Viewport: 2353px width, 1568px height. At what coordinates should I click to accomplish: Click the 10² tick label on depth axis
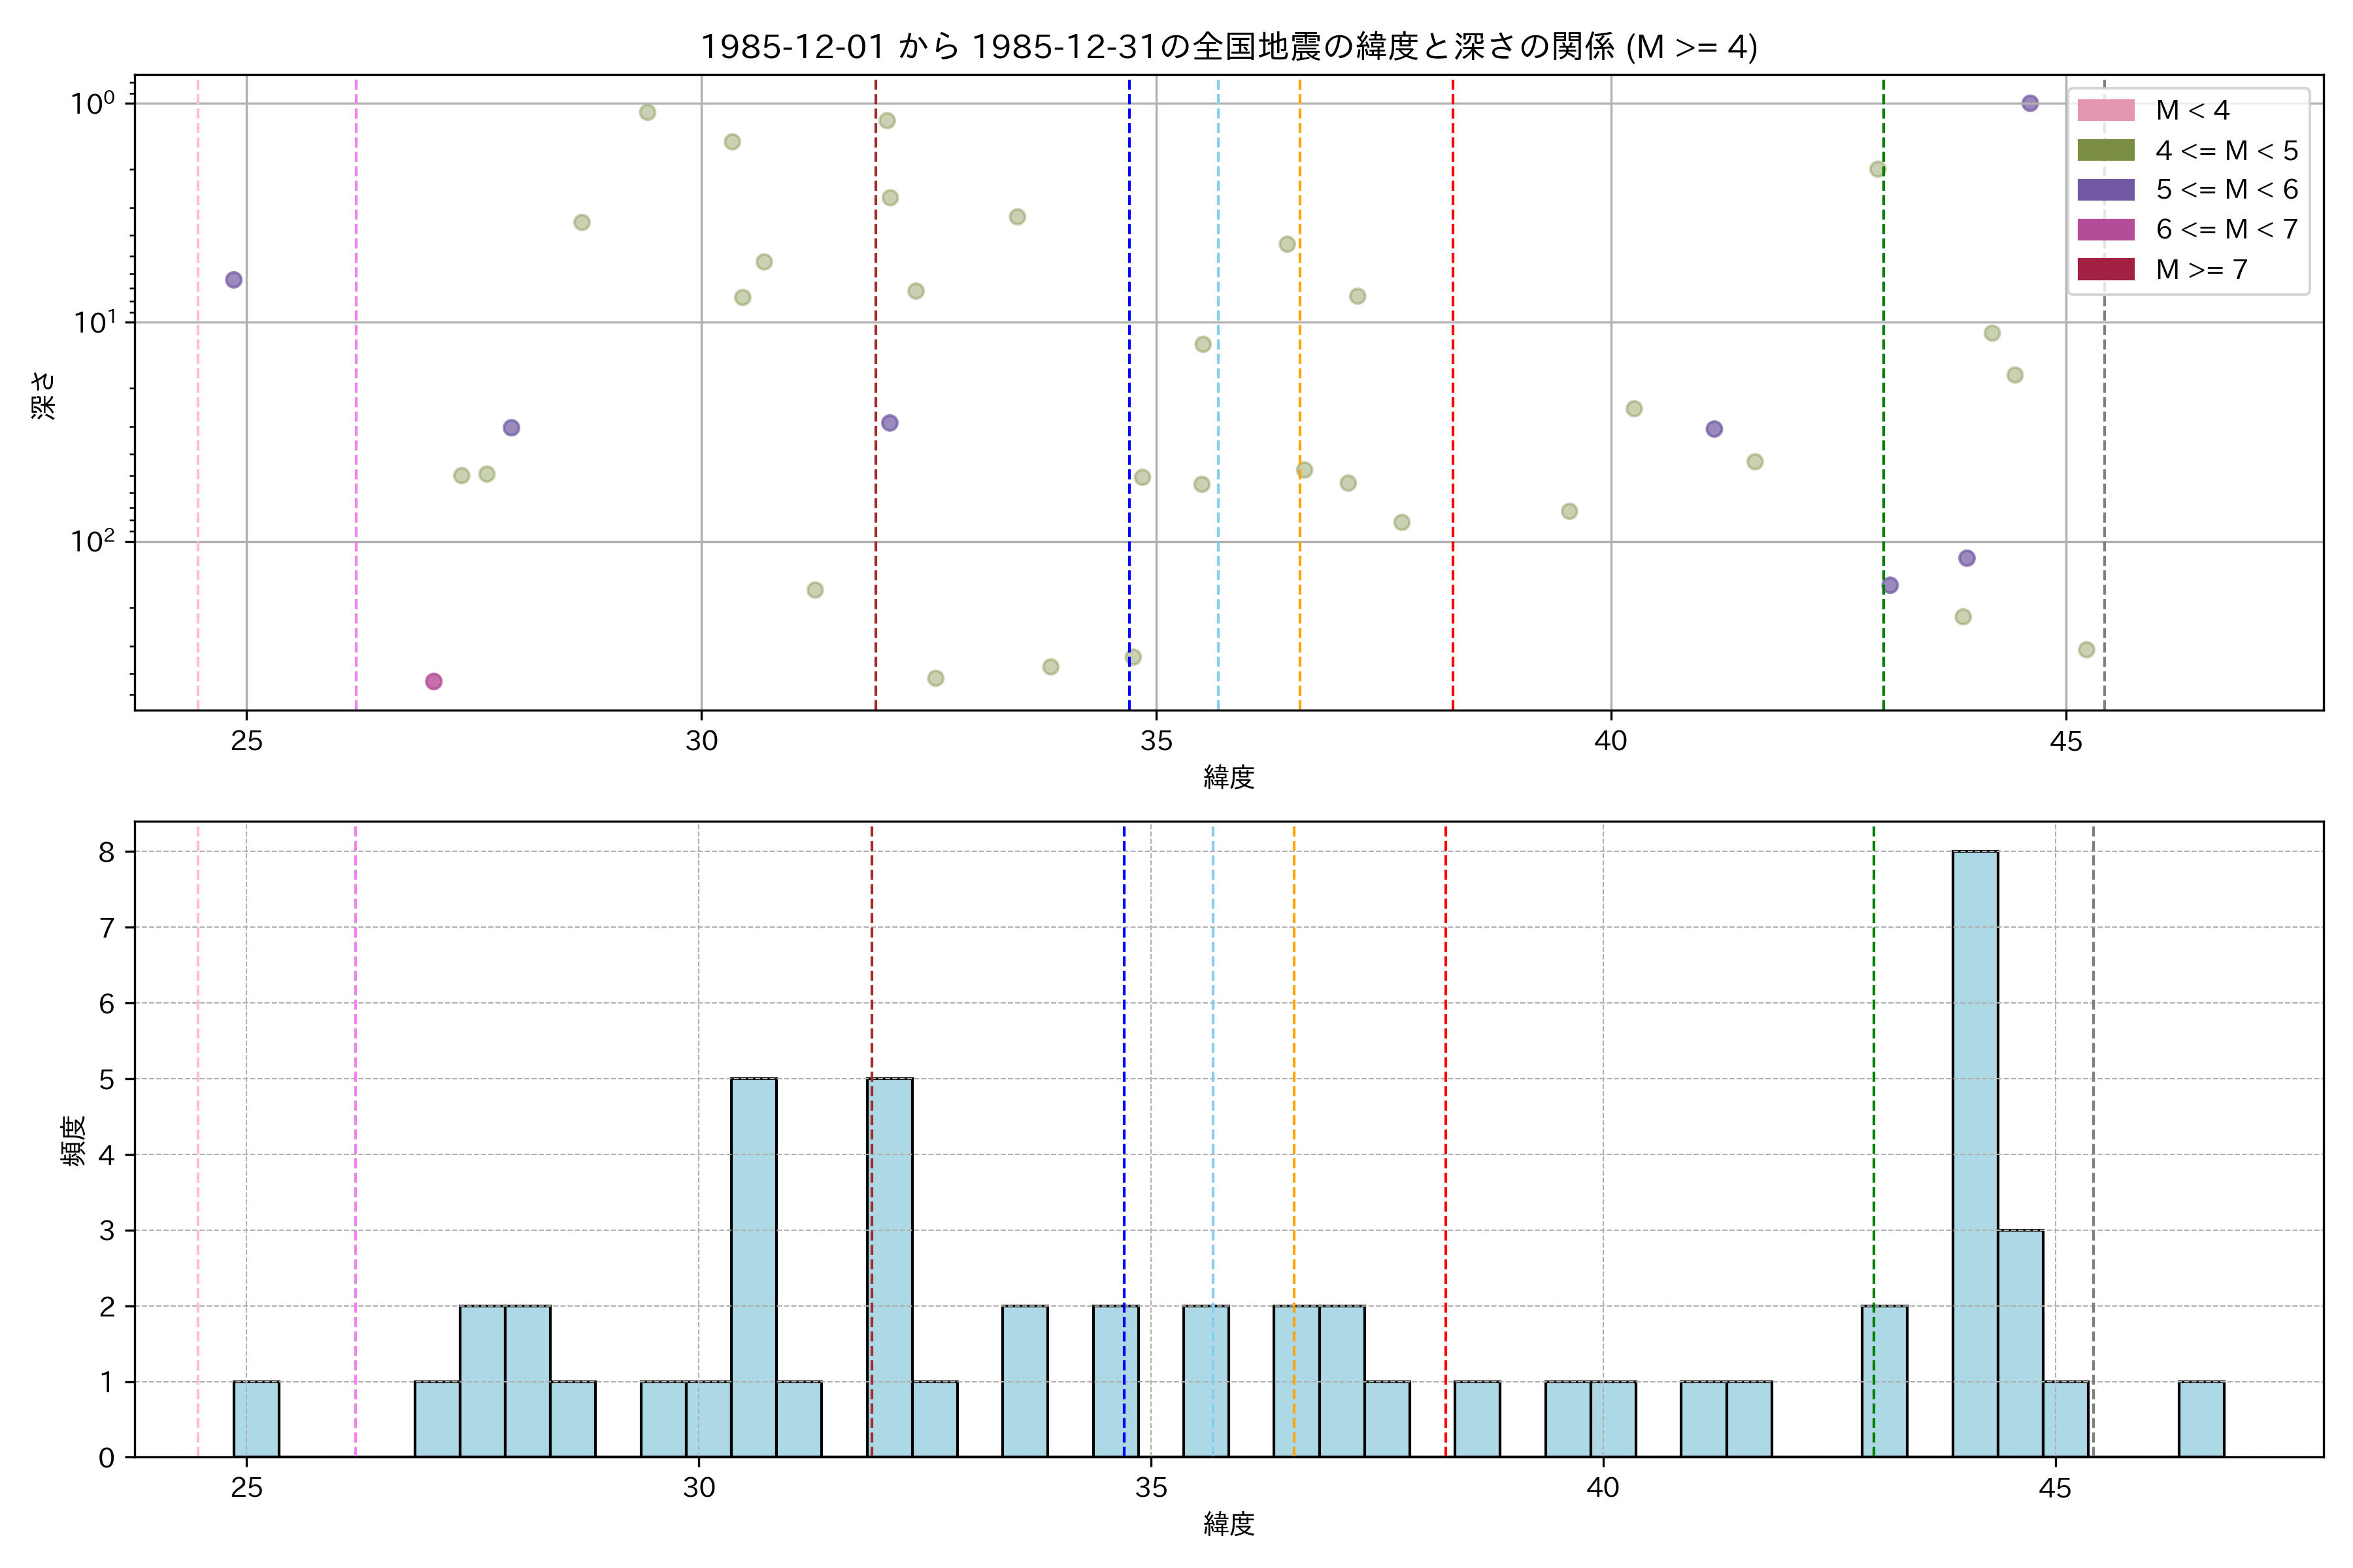(x=93, y=541)
